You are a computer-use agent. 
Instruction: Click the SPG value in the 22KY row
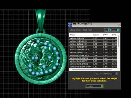pyautogui.click(x=114, y=53)
